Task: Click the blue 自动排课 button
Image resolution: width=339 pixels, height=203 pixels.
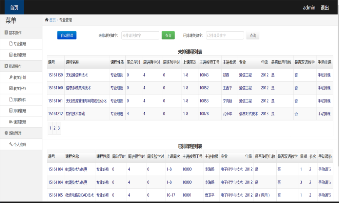Action: click(67, 36)
